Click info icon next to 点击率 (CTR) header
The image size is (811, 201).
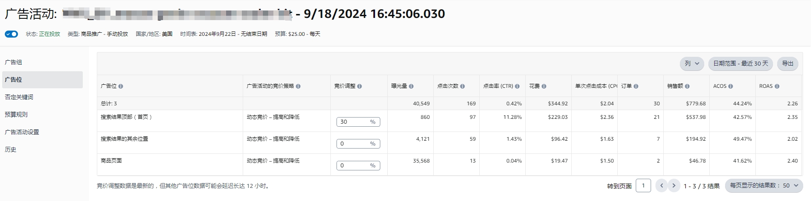pyautogui.click(x=517, y=87)
